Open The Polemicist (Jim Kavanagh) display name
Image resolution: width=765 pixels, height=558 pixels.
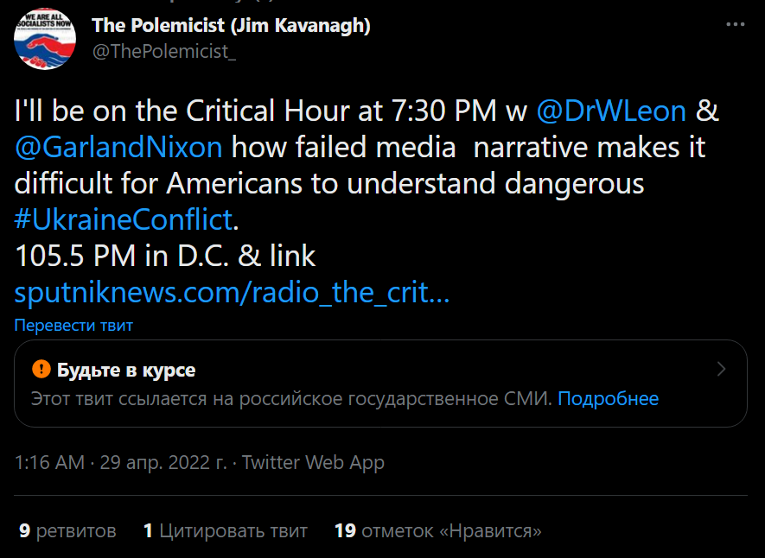tap(231, 25)
